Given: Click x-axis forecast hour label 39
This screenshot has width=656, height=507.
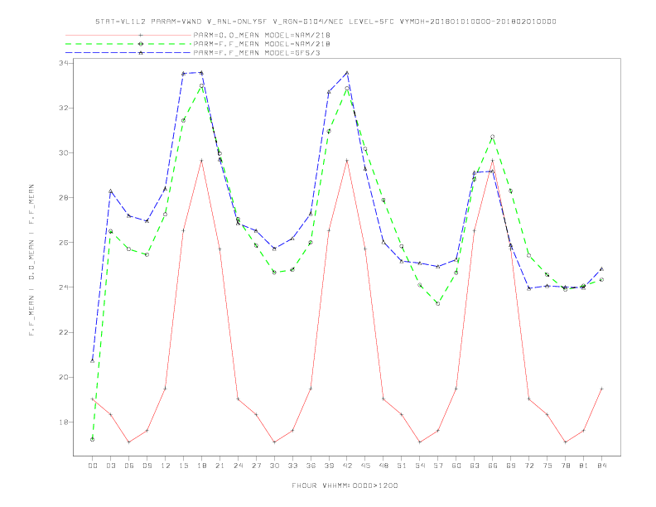Looking at the screenshot, I should [x=329, y=466].
